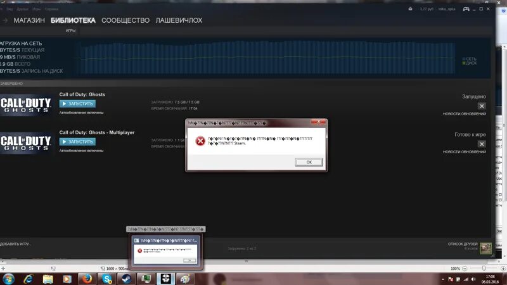The image size is (507, 285).
Task: Remove Ghosts - Multiplayer entry from downloads list
Action: [x=482, y=144]
